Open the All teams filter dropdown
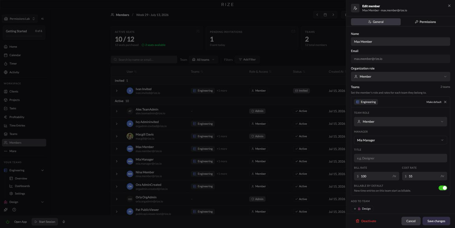This screenshot has width=455, height=228. tap(203, 60)
